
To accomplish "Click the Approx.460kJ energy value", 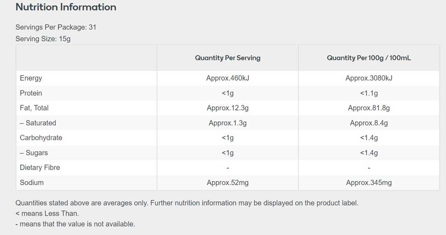I will point(227,78).
